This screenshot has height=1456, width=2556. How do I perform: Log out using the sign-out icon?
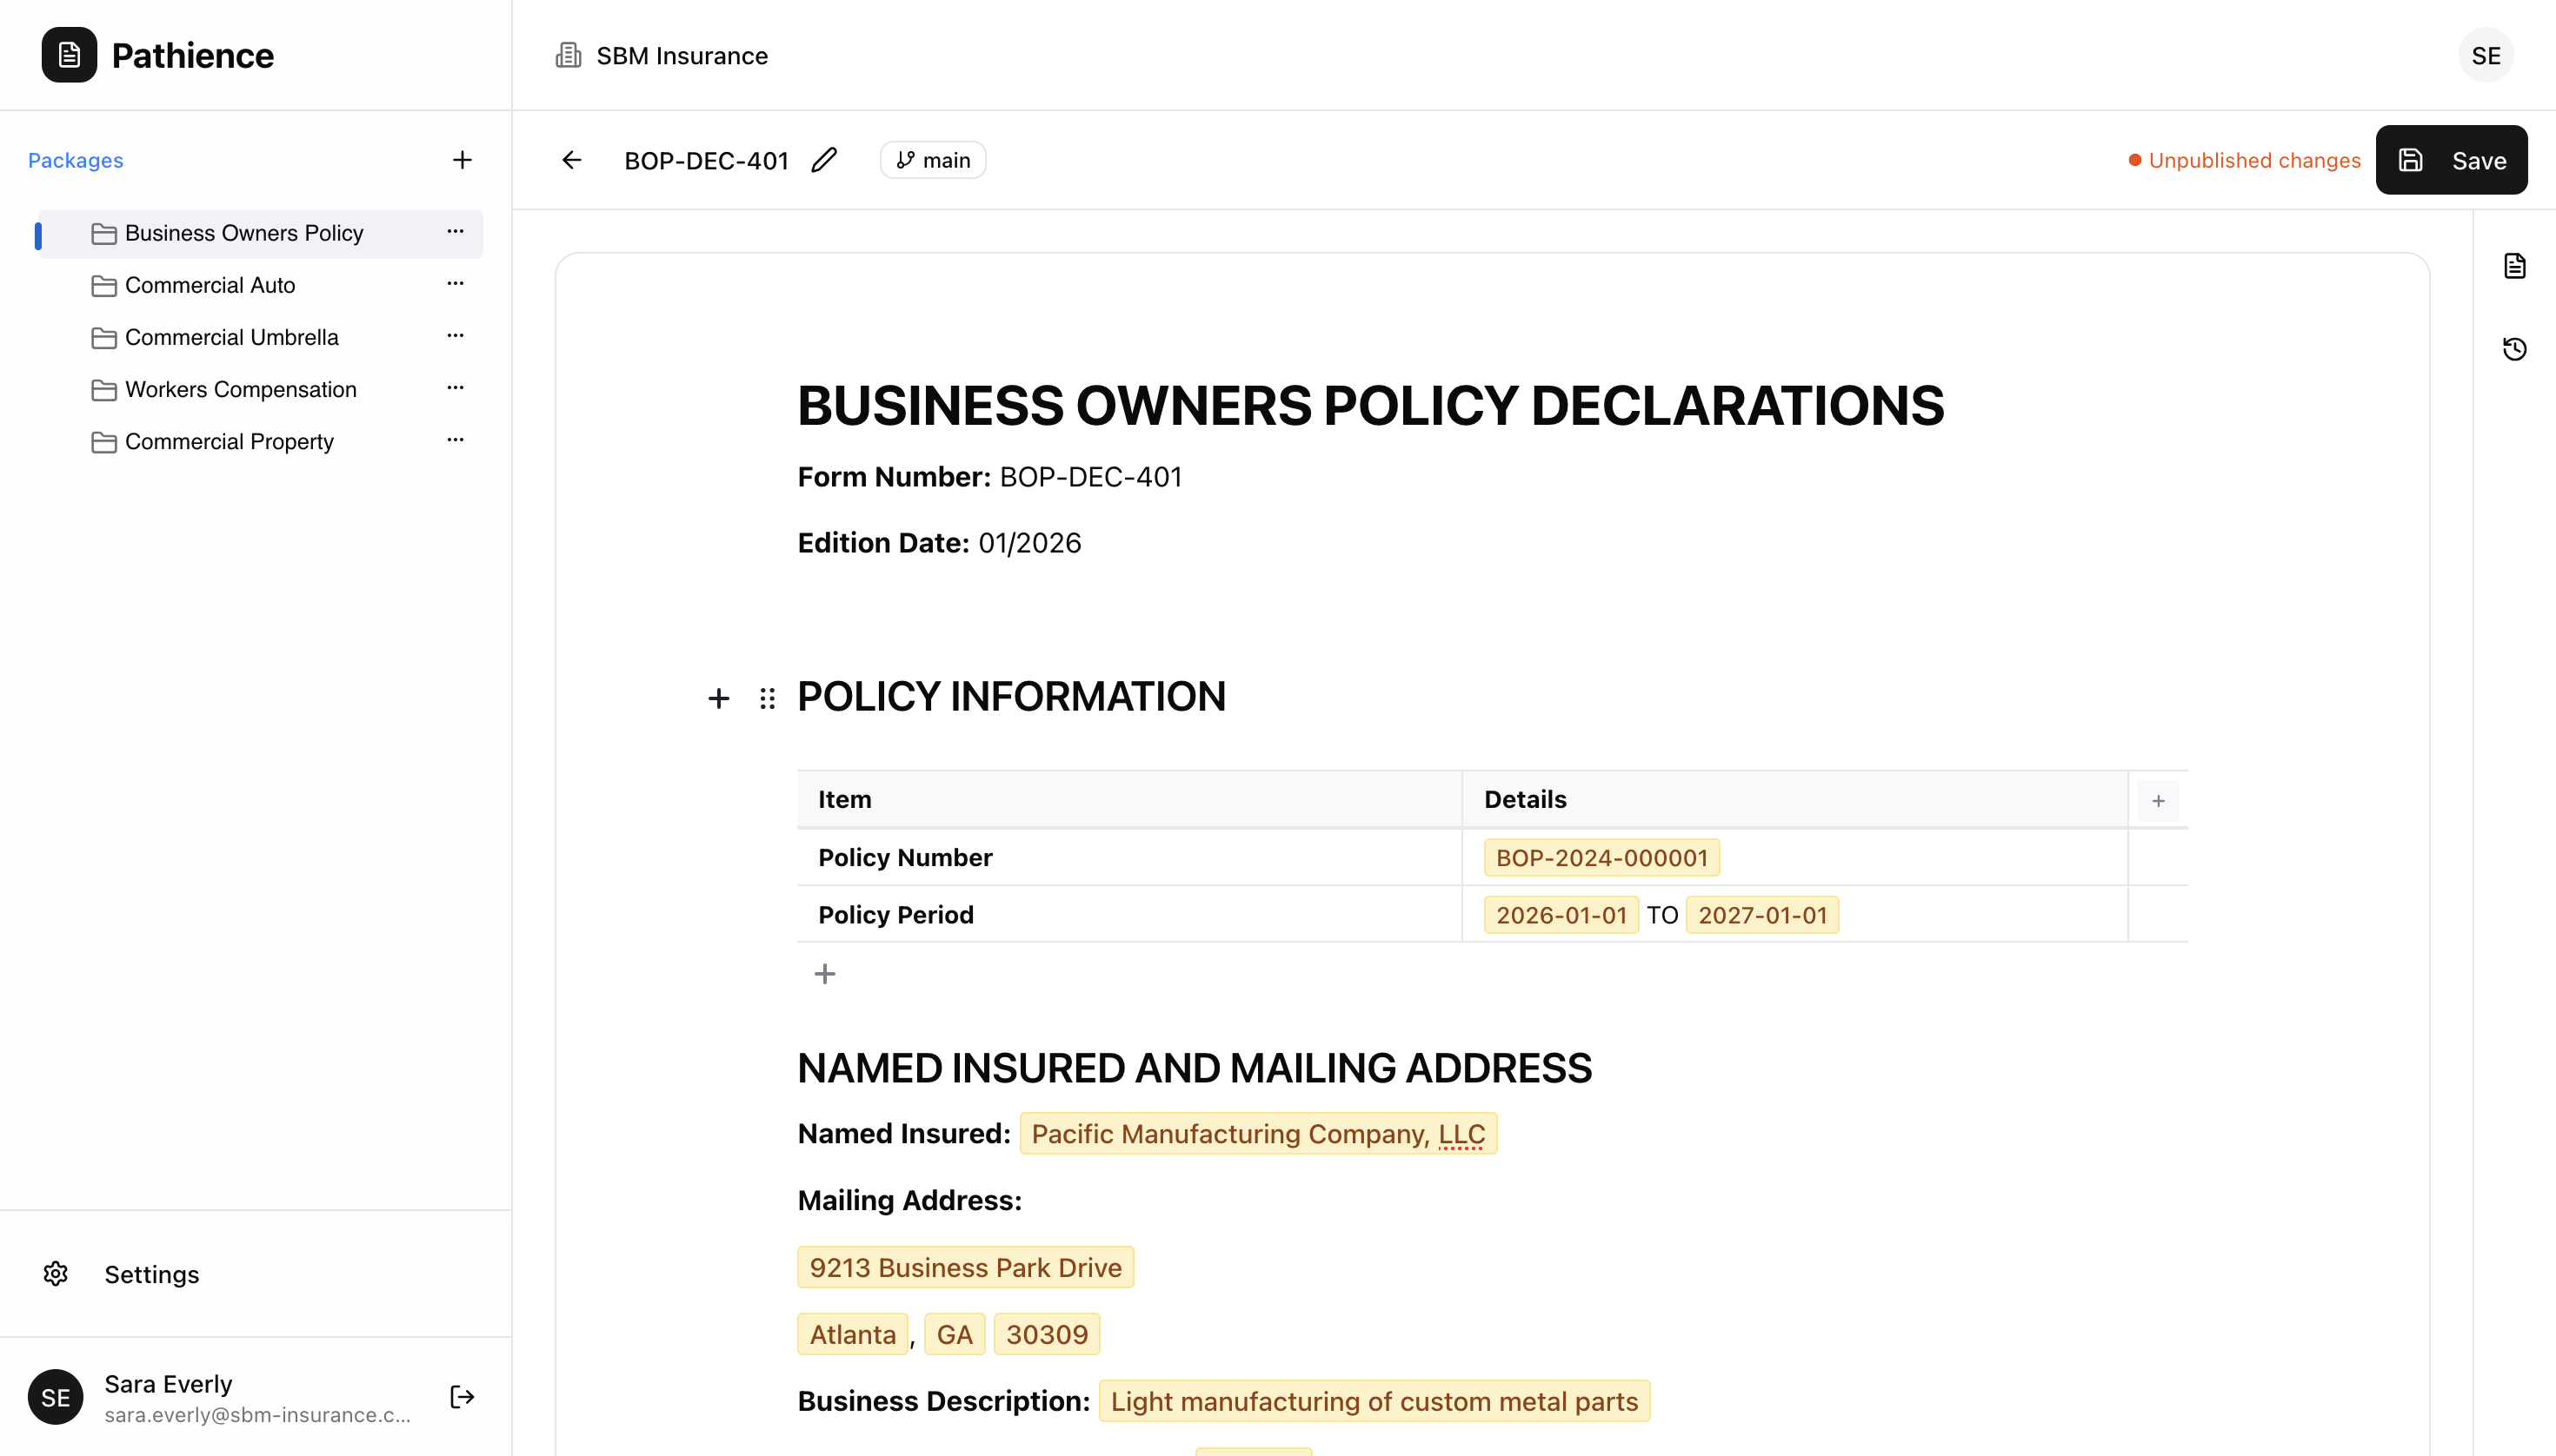(x=461, y=1396)
